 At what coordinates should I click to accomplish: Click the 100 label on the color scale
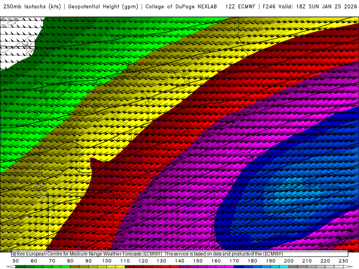(x=107, y=261)
